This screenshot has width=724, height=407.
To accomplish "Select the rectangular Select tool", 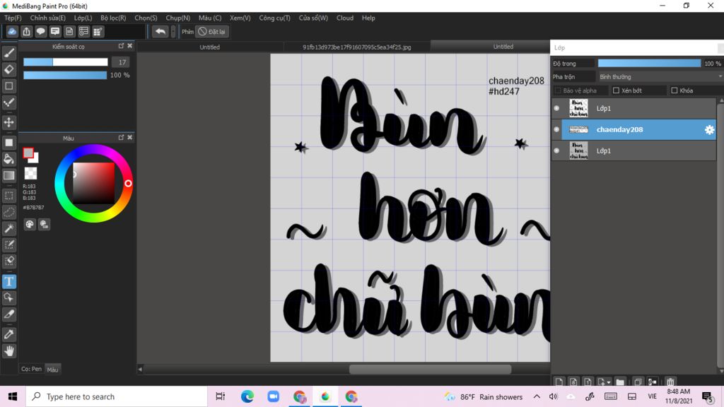I will point(8,196).
